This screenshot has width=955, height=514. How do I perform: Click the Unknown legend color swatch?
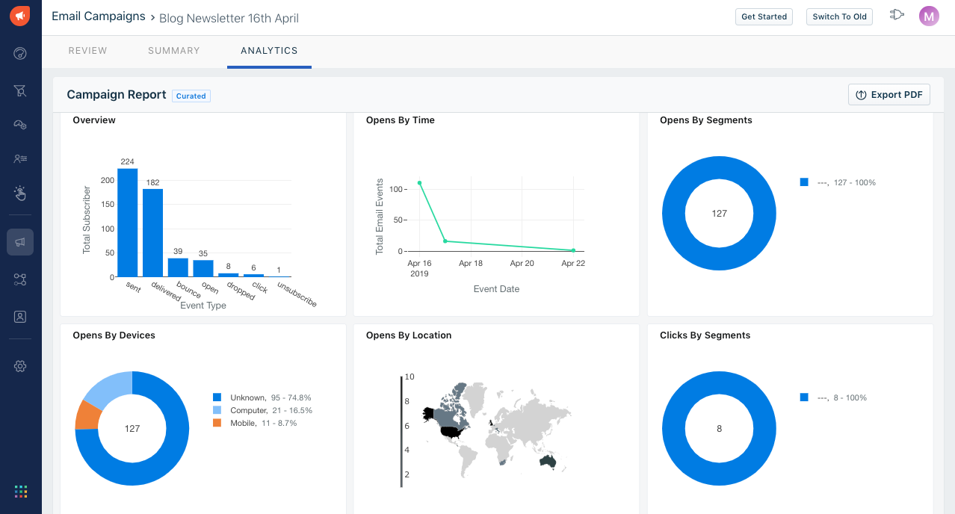(x=217, y=397)
